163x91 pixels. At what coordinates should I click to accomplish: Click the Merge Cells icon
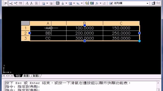coord(44,3)
